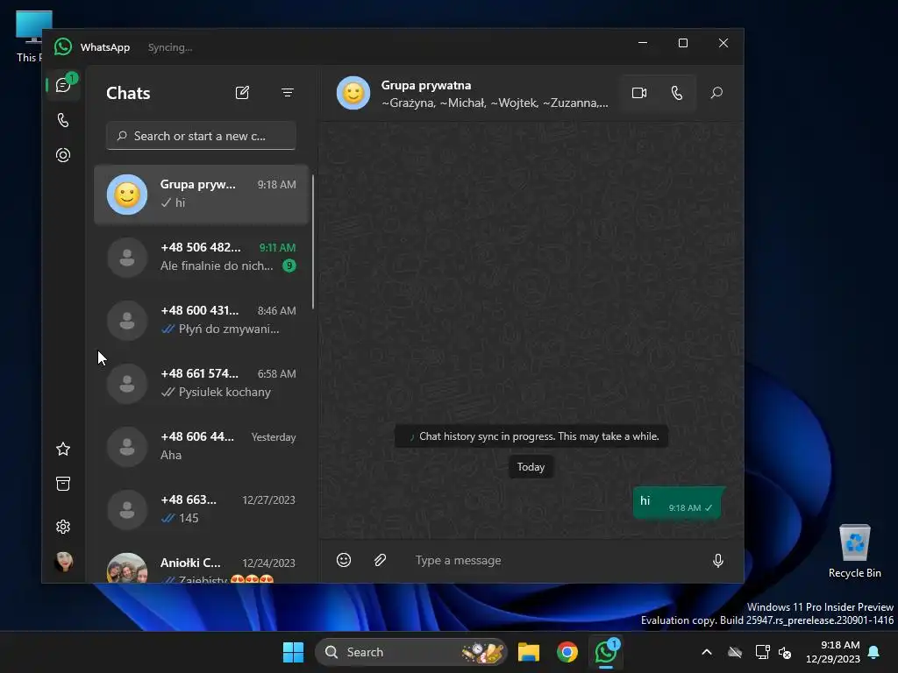
Task: Open the Calls tab in sidebar
Action: coord(63,120)
